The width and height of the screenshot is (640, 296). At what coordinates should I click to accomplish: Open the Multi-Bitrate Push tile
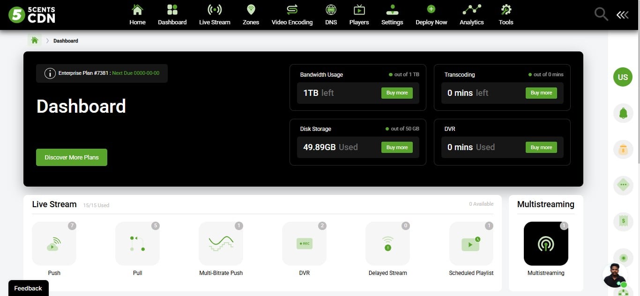tap(221, 244)
